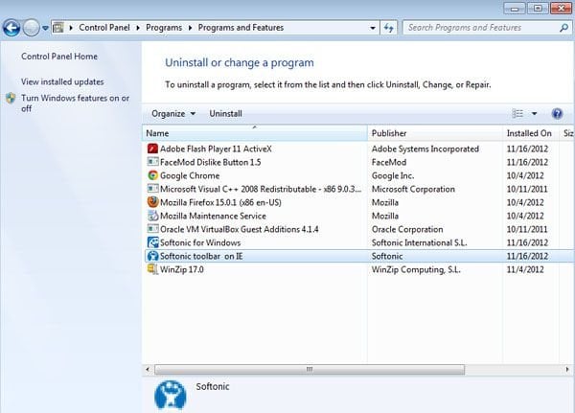Select Softonic for Windows entry name

(200, 242)
